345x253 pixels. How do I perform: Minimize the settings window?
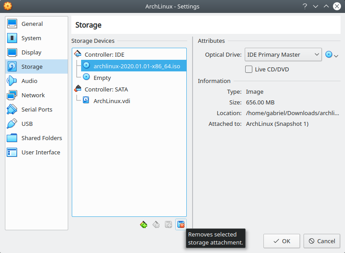[316, 6]
